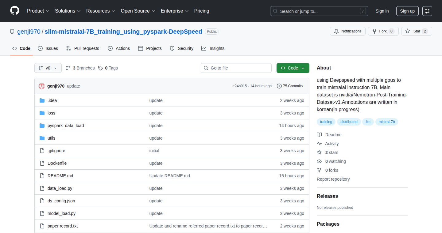Expand the Resources menu
Screen dimensions: 442x233
click(x=101, y=11)
